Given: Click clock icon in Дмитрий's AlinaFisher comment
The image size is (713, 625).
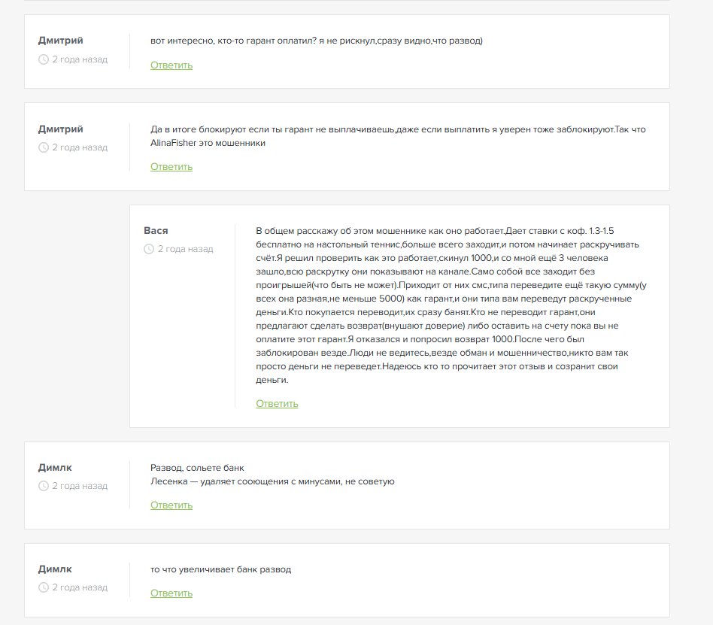Looking at the screenshot, I should (x=43, y=147).
